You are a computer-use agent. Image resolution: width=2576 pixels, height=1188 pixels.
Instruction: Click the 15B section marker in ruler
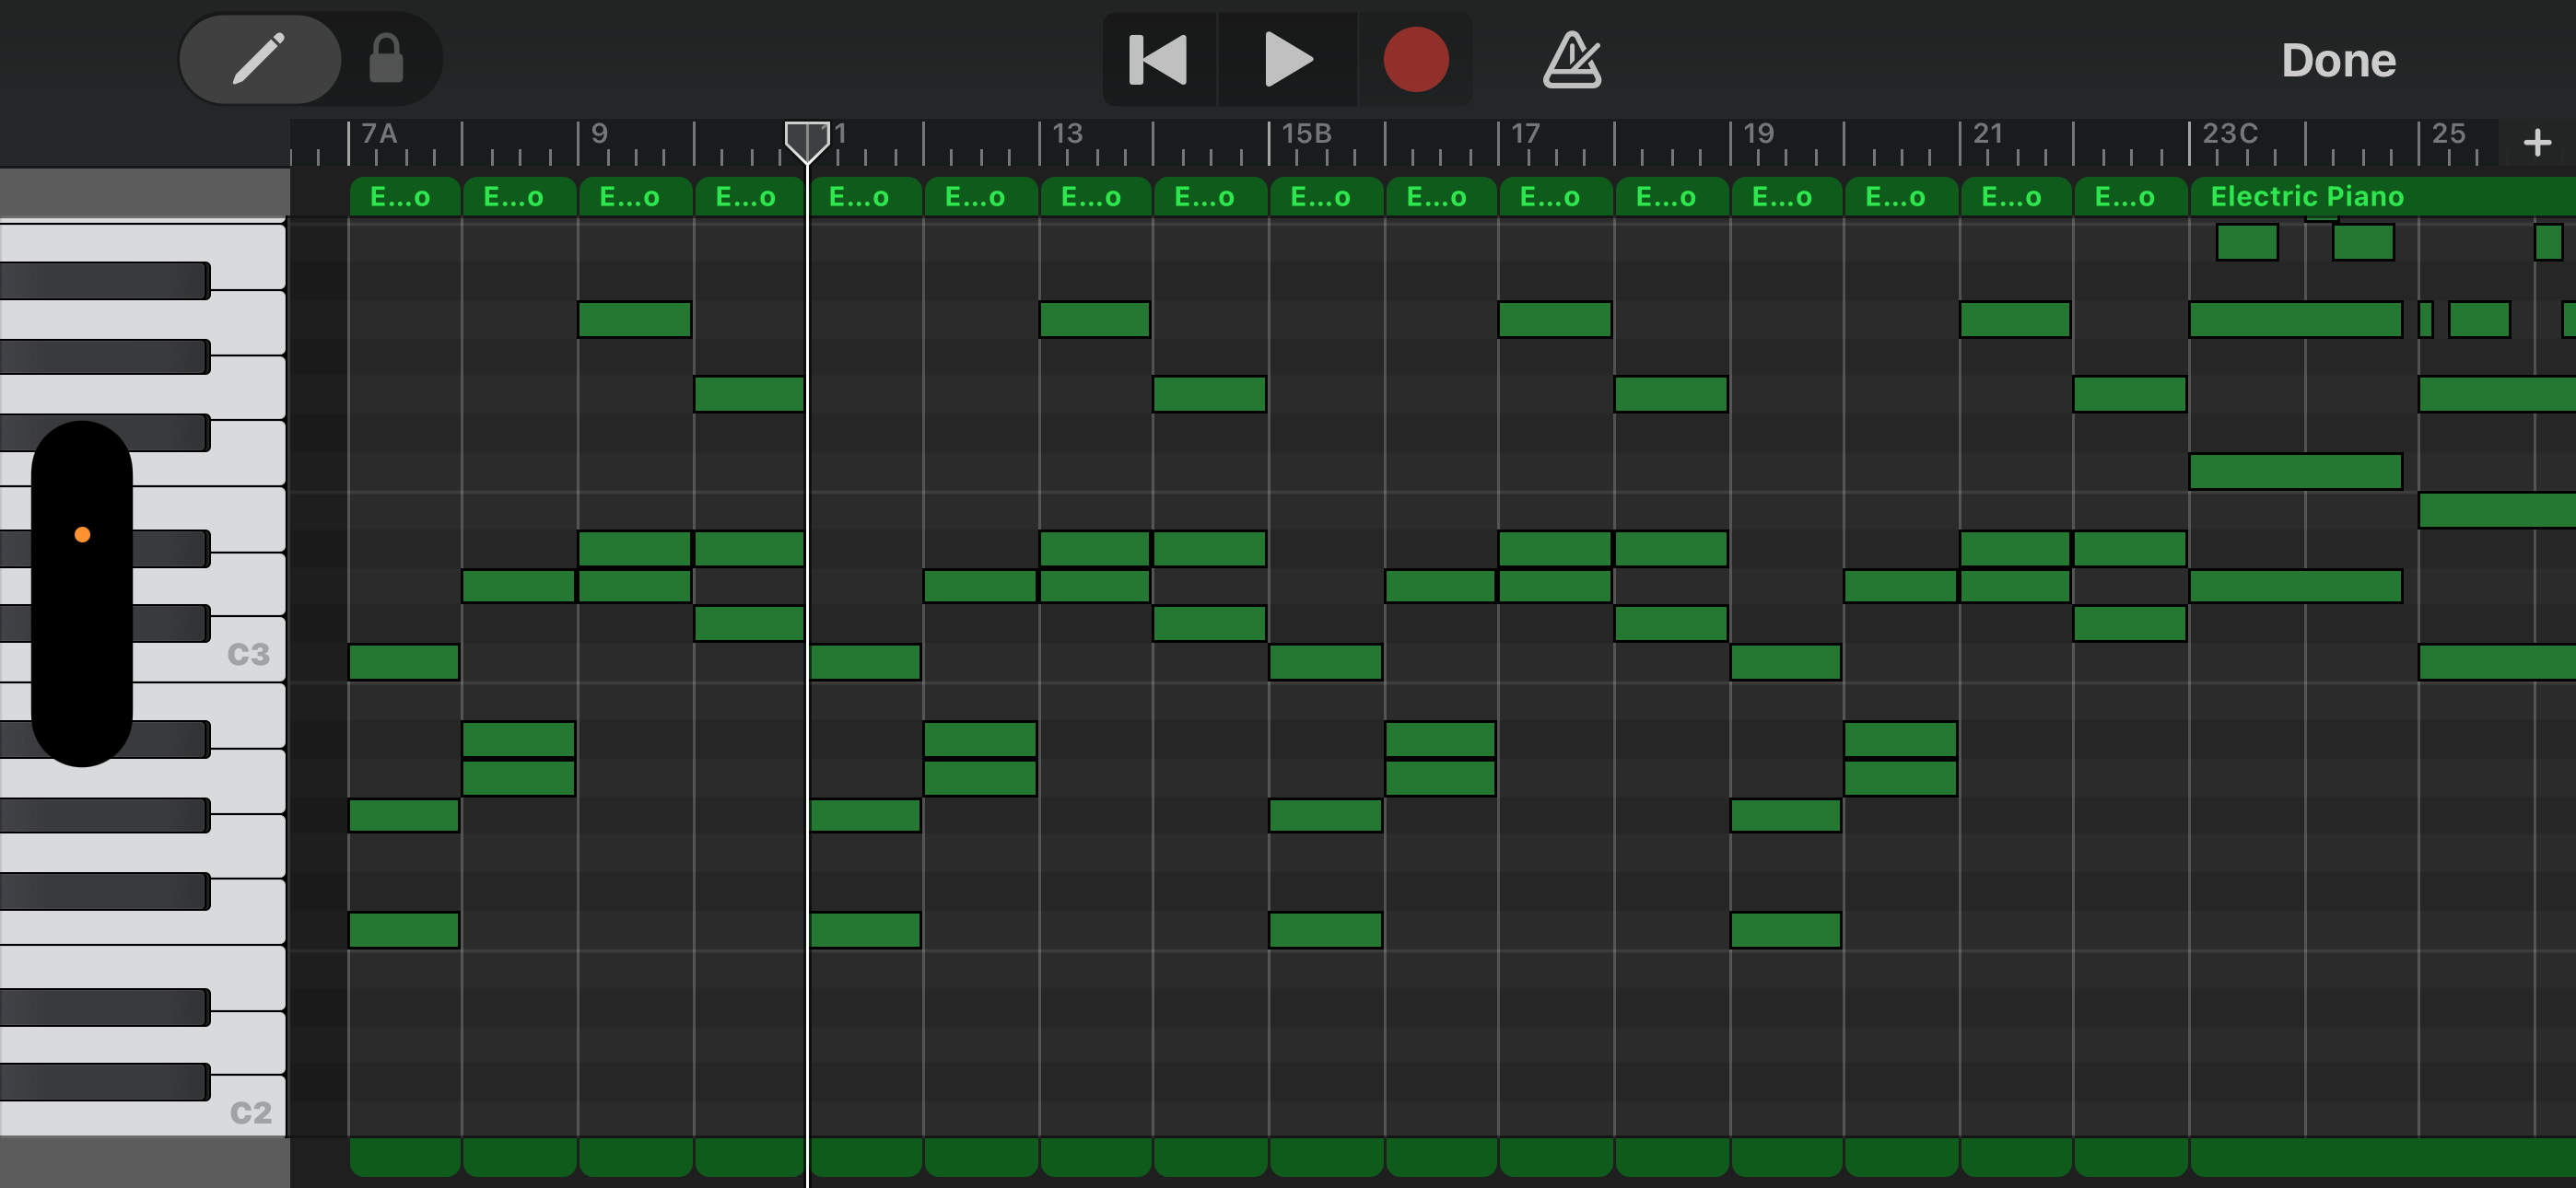[x=1306, y=134]
